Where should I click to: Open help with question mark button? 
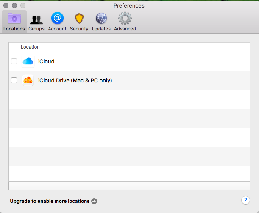[245, 200]
